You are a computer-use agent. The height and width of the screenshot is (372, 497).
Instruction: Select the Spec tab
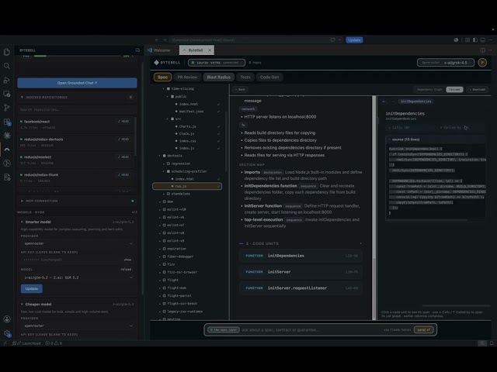pos(162,77)
